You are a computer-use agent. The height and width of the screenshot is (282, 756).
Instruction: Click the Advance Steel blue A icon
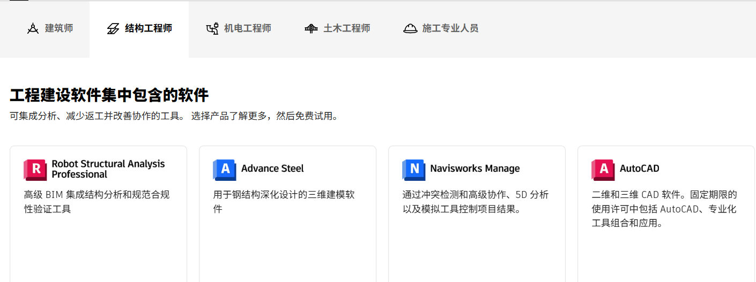(225, 170)
